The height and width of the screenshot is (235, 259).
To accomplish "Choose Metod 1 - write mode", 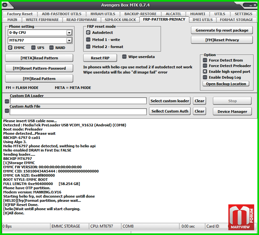I will pyautogui.click(x=88, y=40).
